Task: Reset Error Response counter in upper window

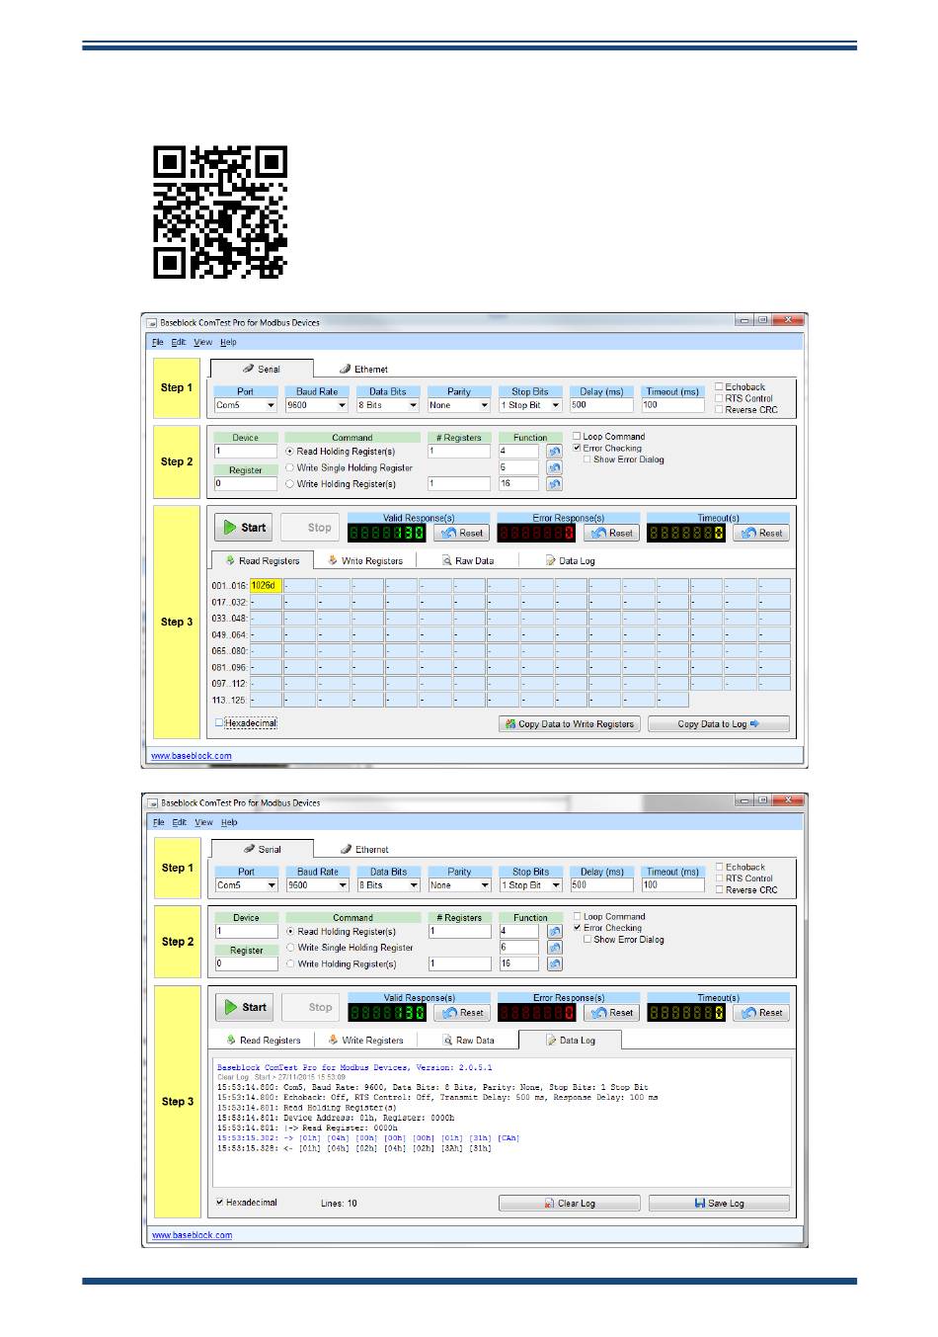Action: point(611,533)
